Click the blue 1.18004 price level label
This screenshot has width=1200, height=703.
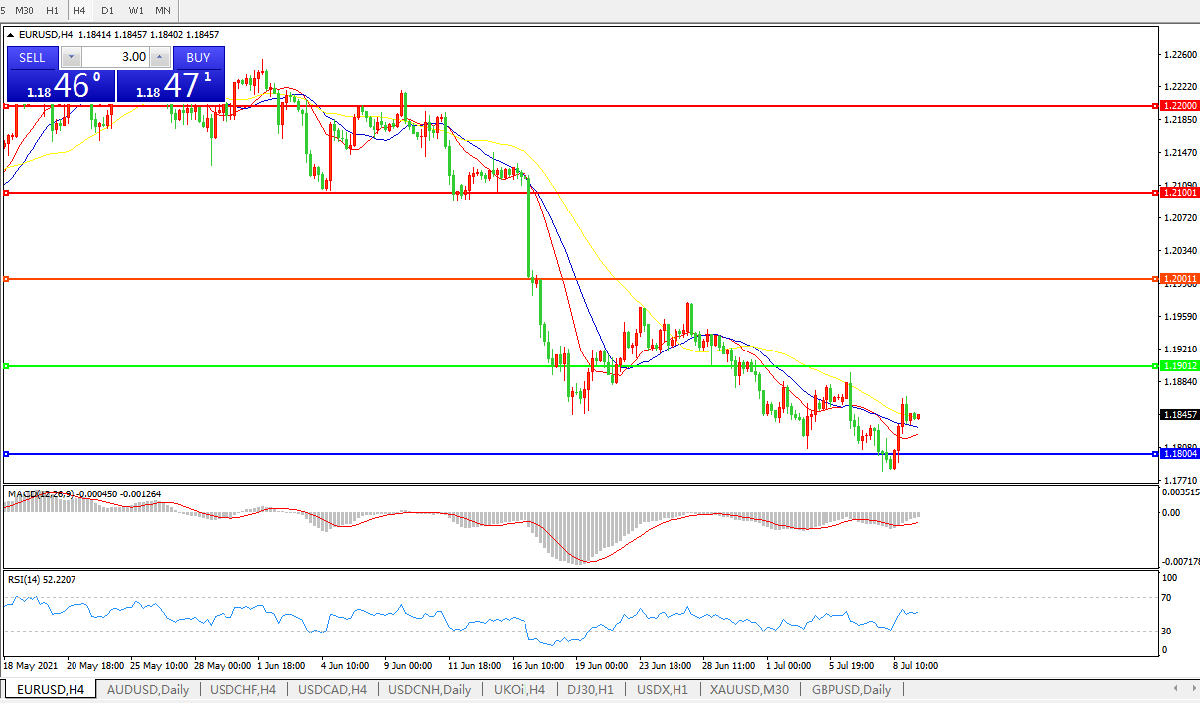tap(1179, 454)
